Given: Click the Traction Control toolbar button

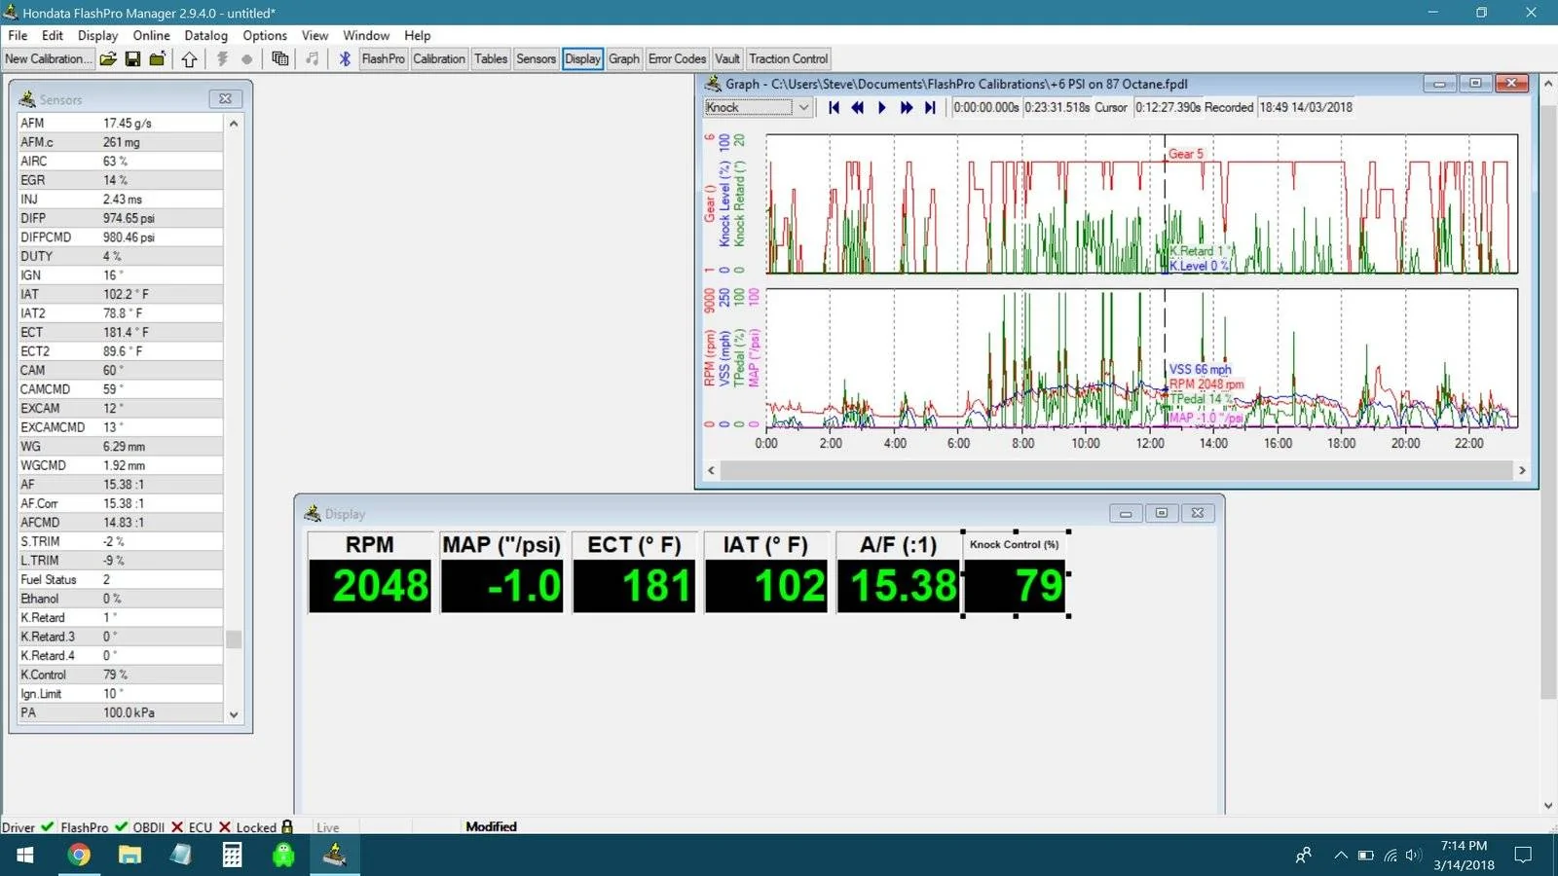Looking at the screenshot, I should [x=788, y=59].
